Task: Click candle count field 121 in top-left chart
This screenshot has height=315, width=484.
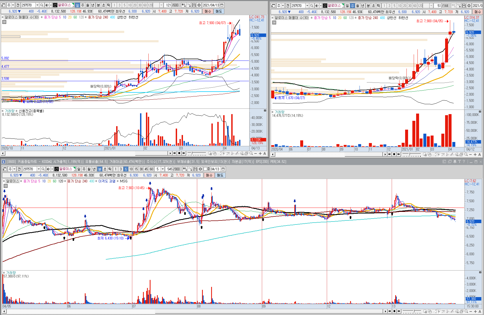Action: tap(168, 5)
